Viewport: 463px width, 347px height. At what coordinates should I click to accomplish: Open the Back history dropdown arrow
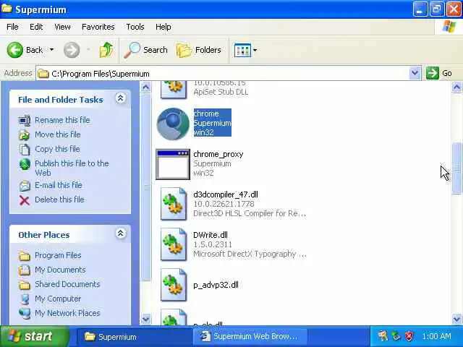click(51, 50)
